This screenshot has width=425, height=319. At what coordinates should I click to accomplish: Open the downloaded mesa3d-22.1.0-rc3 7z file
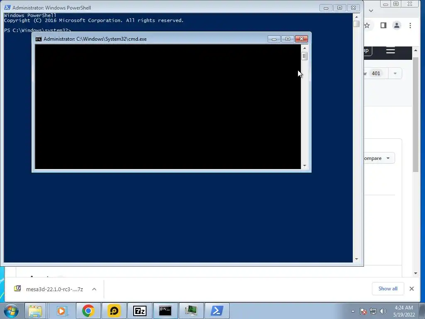(49, 289)
